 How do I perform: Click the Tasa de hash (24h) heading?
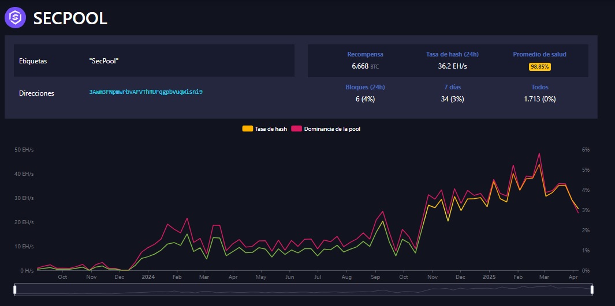(x=452, y=54)
